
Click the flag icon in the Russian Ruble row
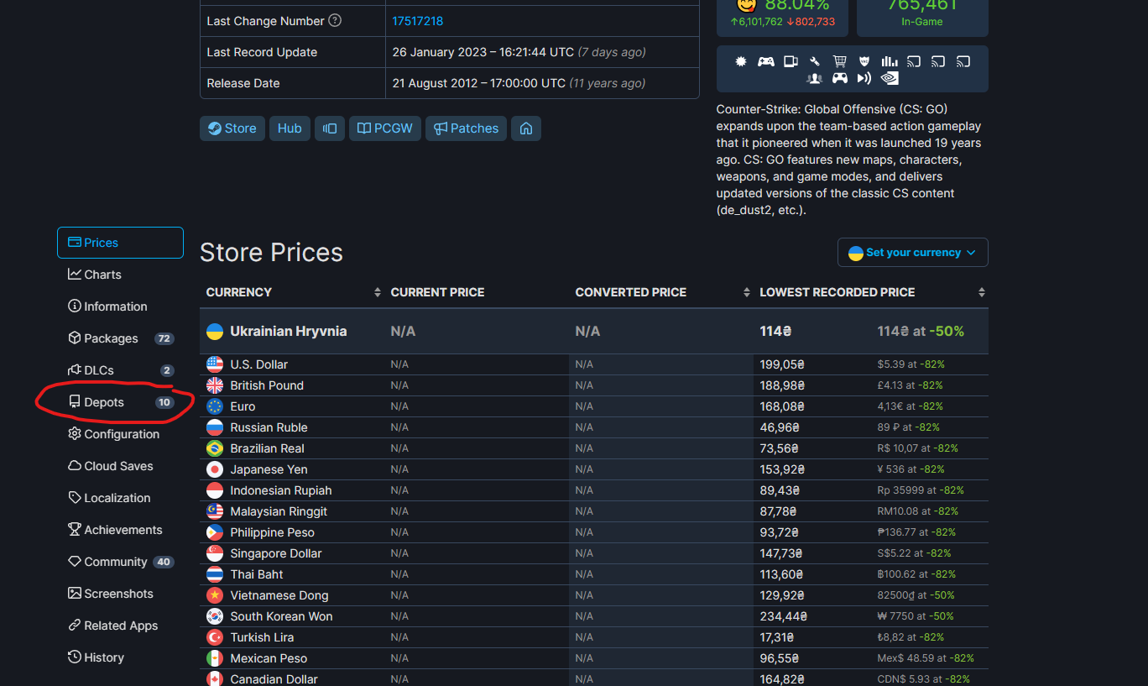tap(215, 427)
